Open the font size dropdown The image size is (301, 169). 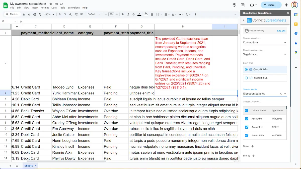111,14
